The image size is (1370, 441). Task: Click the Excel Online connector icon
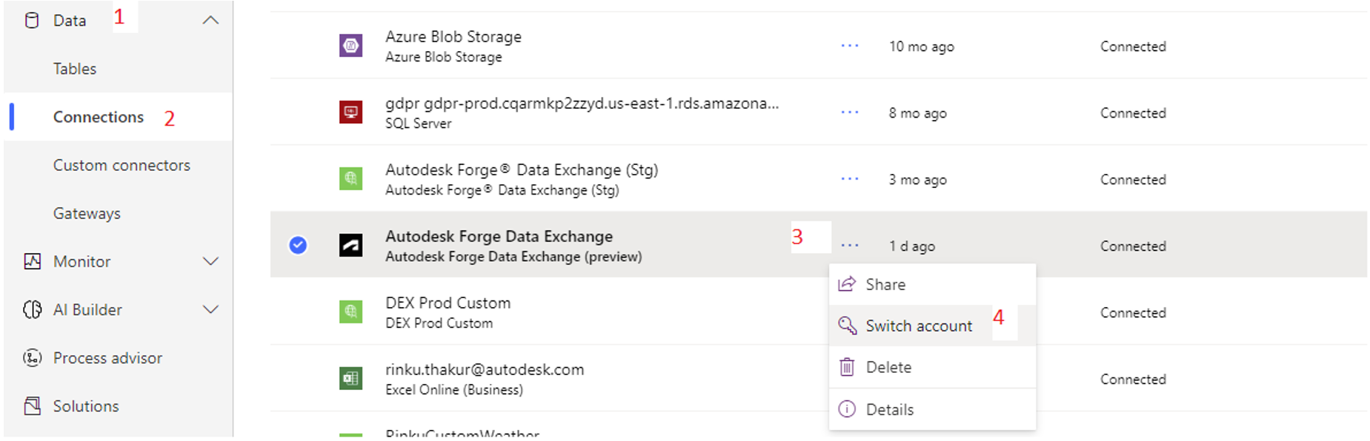tap(350, 379)
